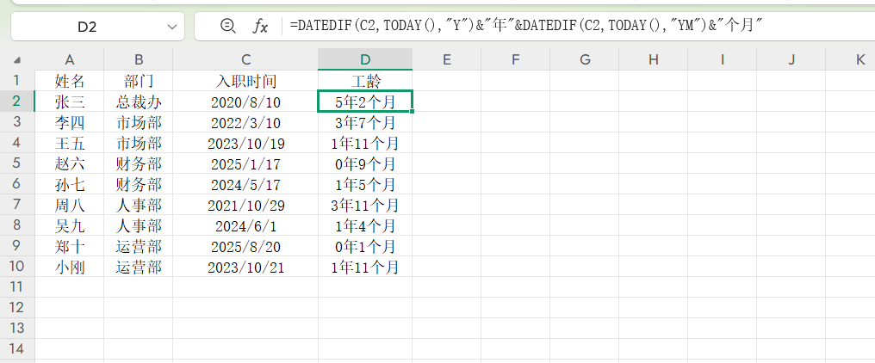Select the date cell 2020/8/10
Screen dimensions: 875x363
point(245,102)
